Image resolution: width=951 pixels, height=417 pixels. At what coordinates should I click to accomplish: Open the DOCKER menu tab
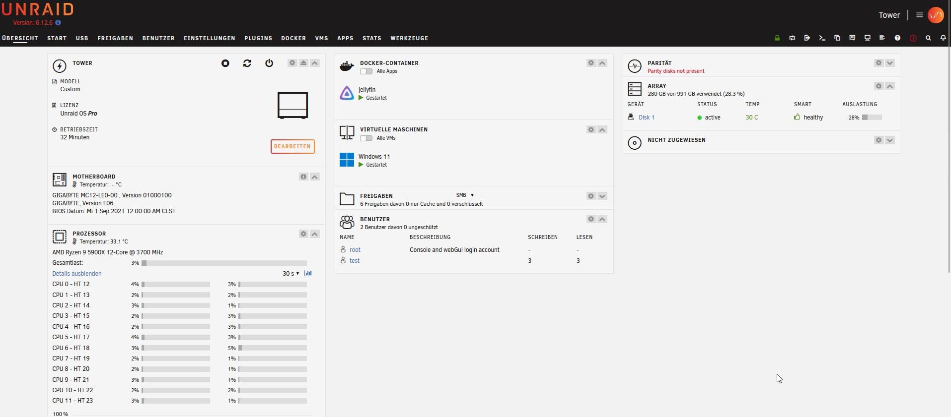(x=293, y=38)
